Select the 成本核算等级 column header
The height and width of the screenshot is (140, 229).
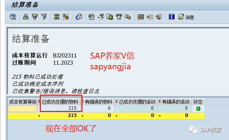23,102
